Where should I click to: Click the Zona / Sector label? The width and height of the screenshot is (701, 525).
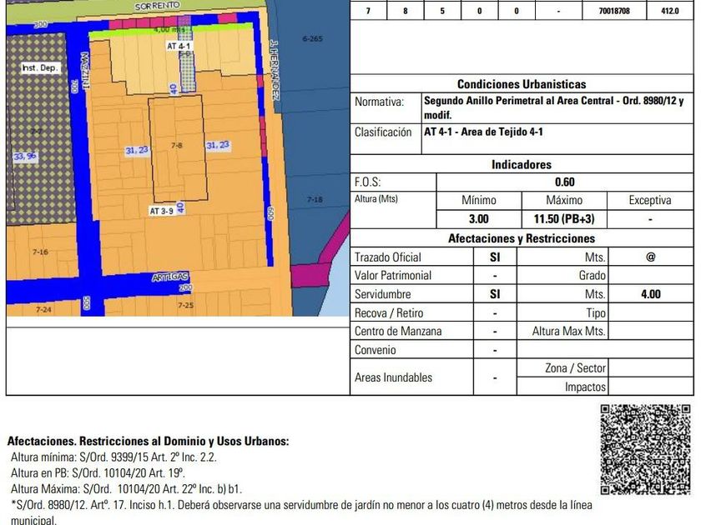tap(575, 368)
